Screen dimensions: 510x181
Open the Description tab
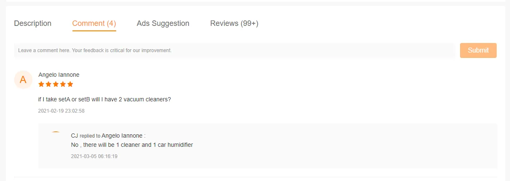point(32,23)
